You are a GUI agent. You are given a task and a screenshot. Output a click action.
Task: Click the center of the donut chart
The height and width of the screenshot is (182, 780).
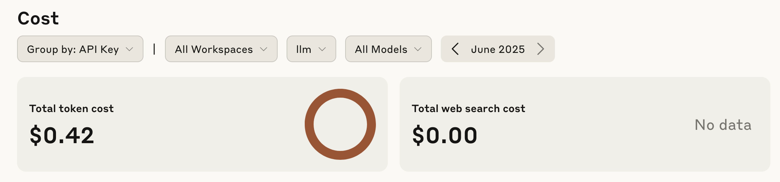(x=340, y=124)
